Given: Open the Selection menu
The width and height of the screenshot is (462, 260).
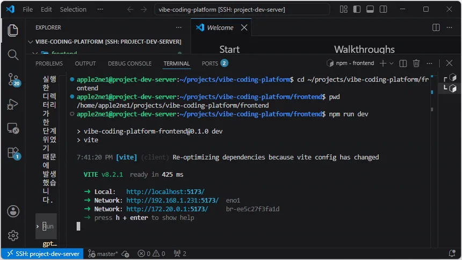Looking at the screenshot, I should (73, 10).
